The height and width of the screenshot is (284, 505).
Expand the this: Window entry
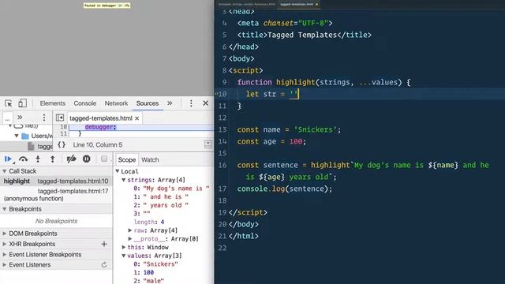[124, 247]
